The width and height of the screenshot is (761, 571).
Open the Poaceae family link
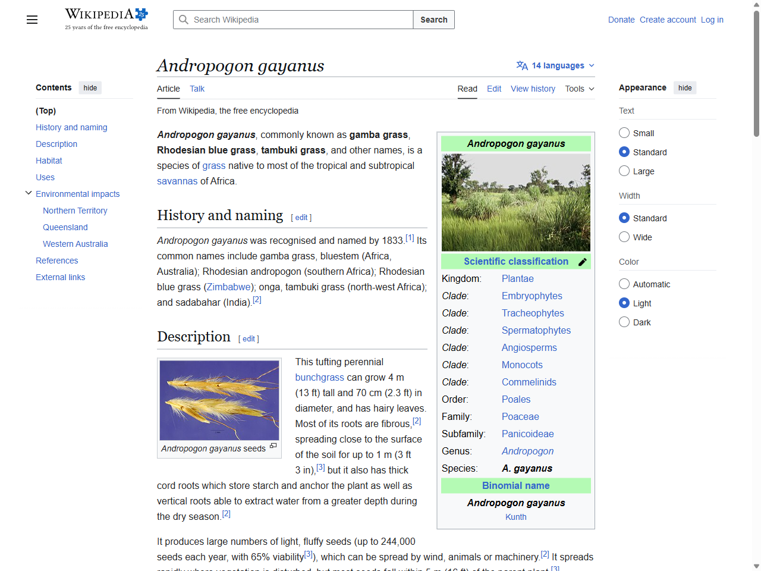520,416
